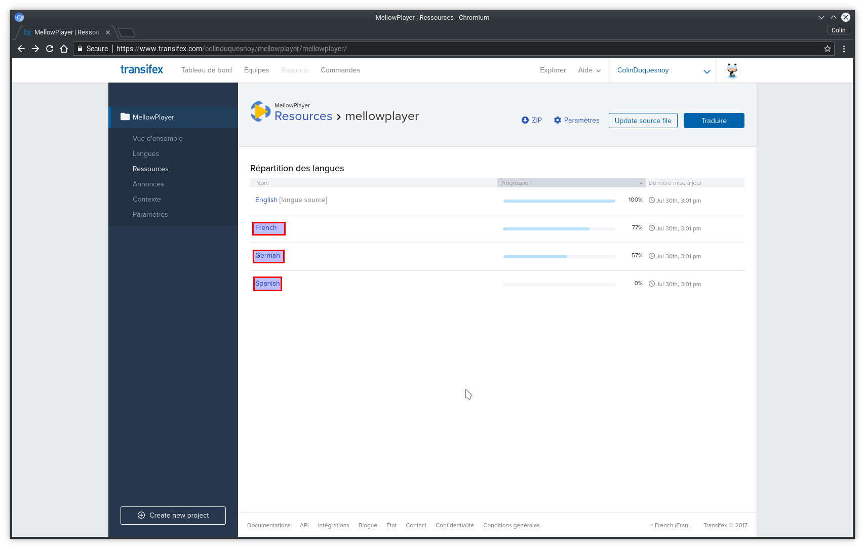The image size is (865, 549).
Task: Open Conditions générales footer link
Action: [512, 525]
